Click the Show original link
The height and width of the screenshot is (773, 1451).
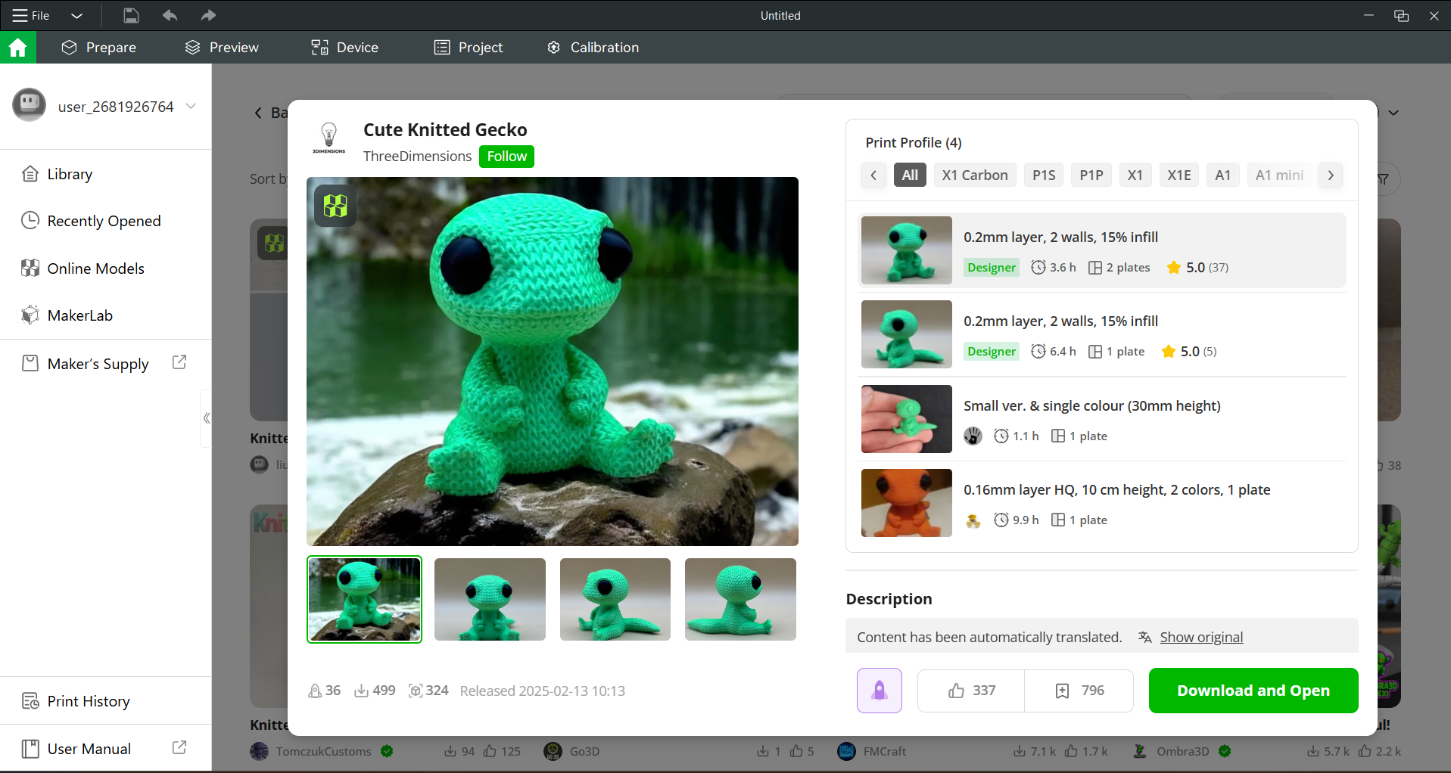coord(1201,638)
